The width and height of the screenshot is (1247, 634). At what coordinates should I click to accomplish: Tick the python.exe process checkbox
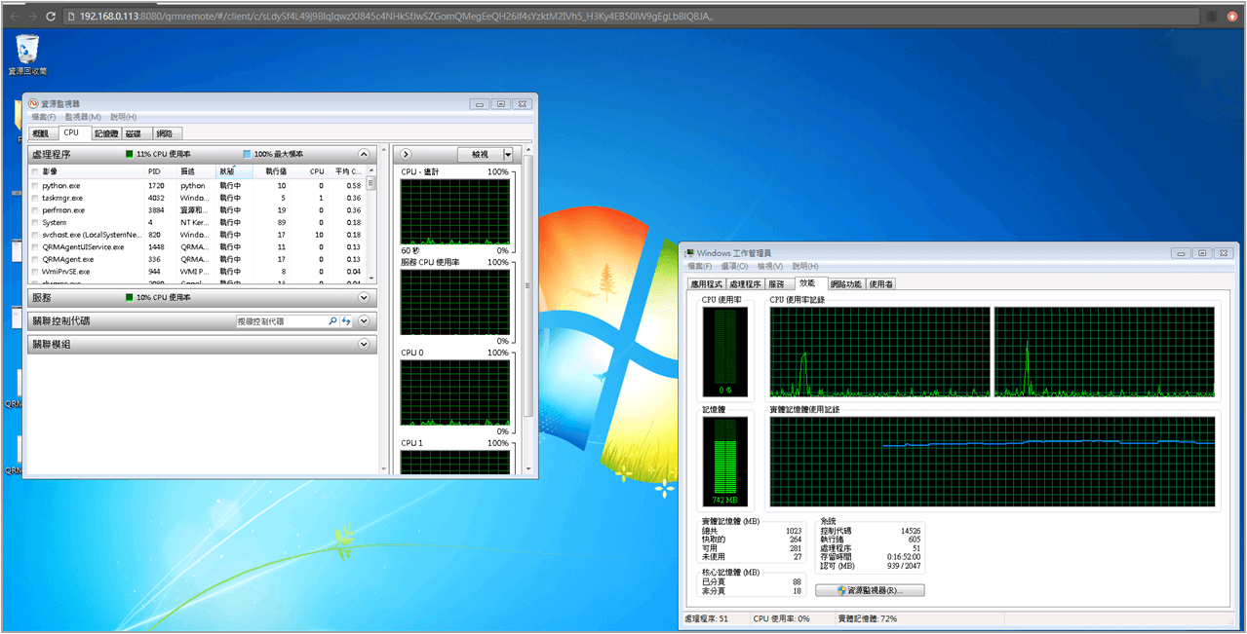(x=35, y=185)
